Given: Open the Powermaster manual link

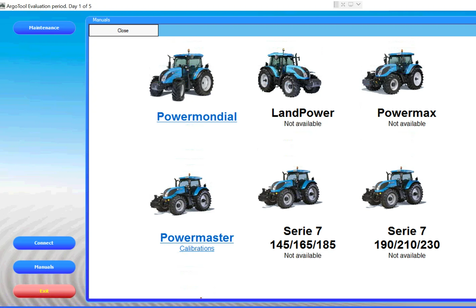Looking at the screenshot, I should (197, 238).
